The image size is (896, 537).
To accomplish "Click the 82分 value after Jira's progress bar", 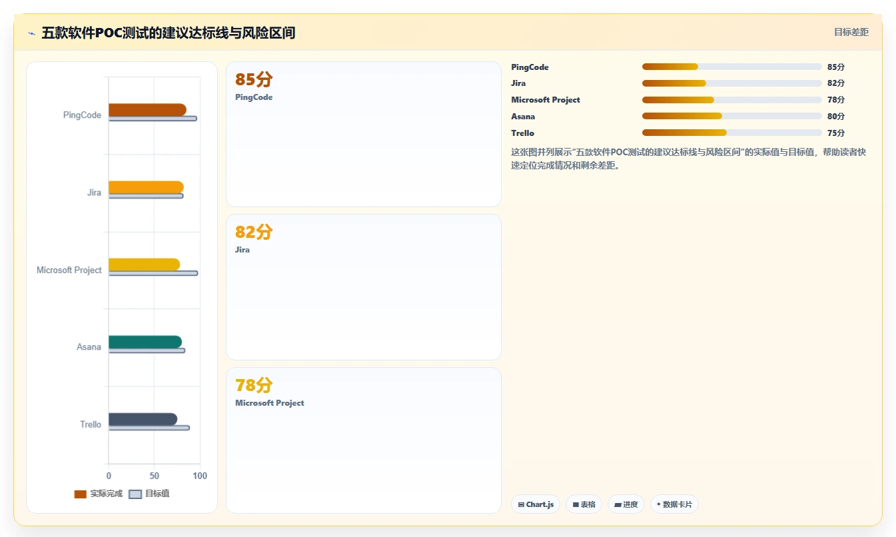I will point(836,83).
